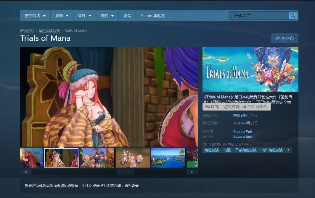Select the 动作角色扮演 tag
Image resolution: width=315 pixels, height=198 pixels.
coord(272,150)
